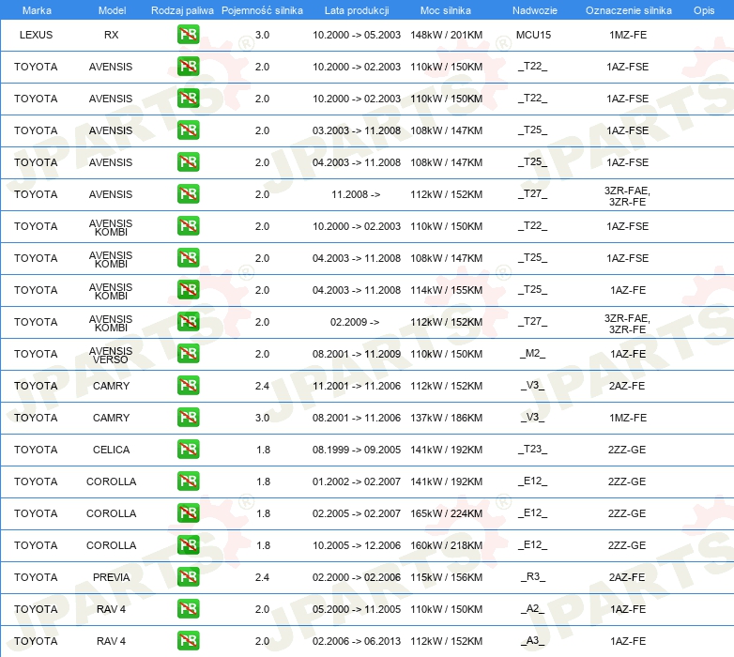Screen dimensions: 734x657
Task: Select the AVENSIS VERSO model cell
Action: tap(111, 355)
